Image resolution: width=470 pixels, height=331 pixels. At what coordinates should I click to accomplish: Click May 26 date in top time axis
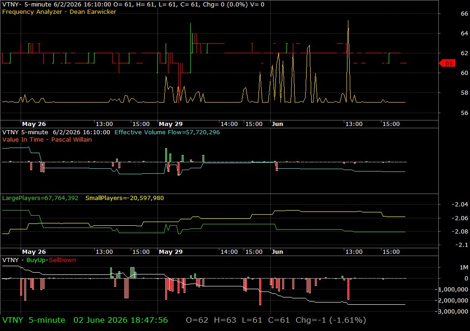pos(34,124)
